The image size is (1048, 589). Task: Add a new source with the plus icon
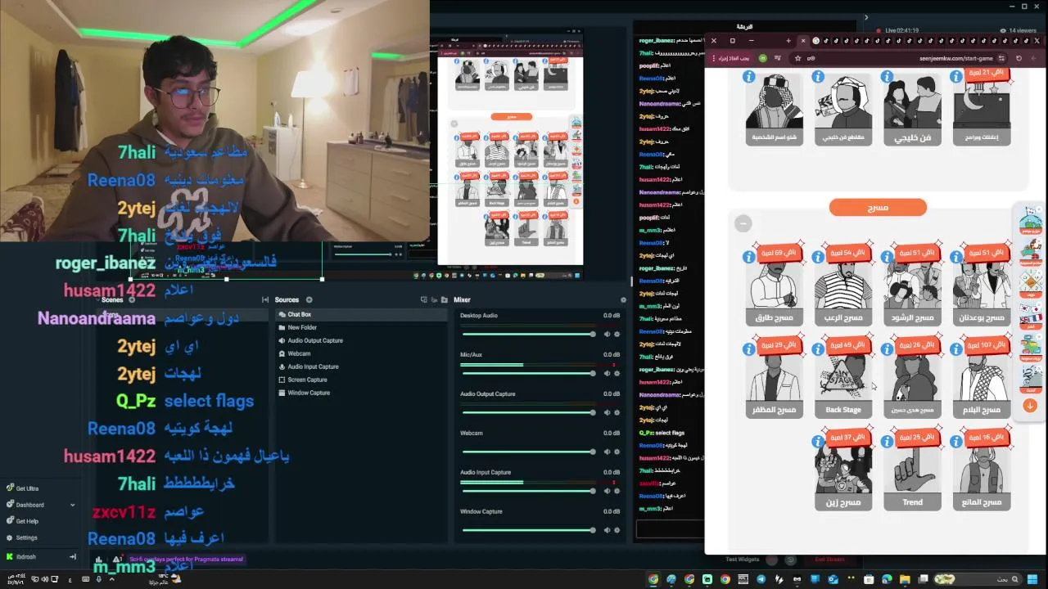[309, 299]
